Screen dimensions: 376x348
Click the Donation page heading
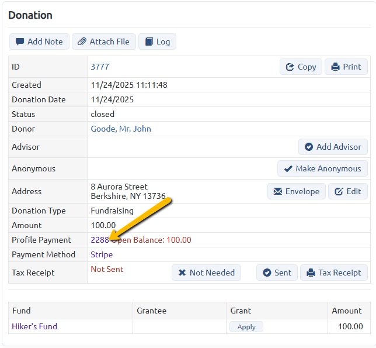coord(30,15)
